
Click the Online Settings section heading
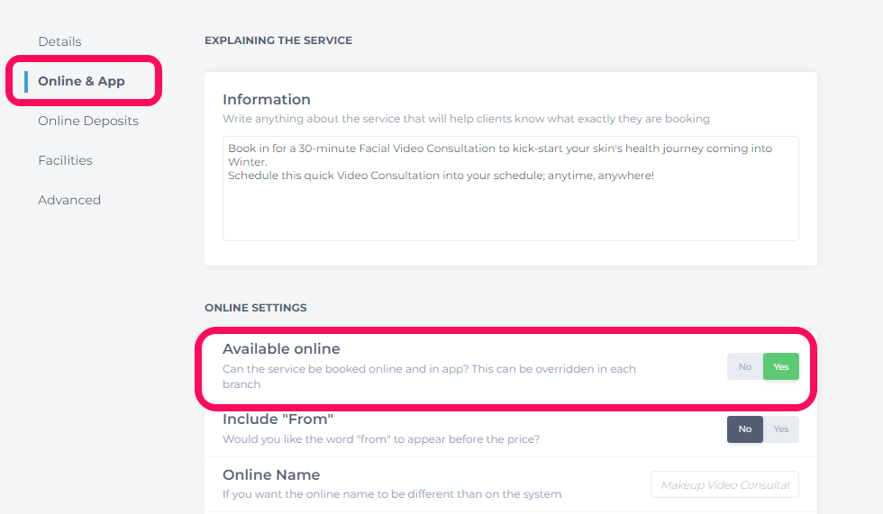[x=256, y=308]
